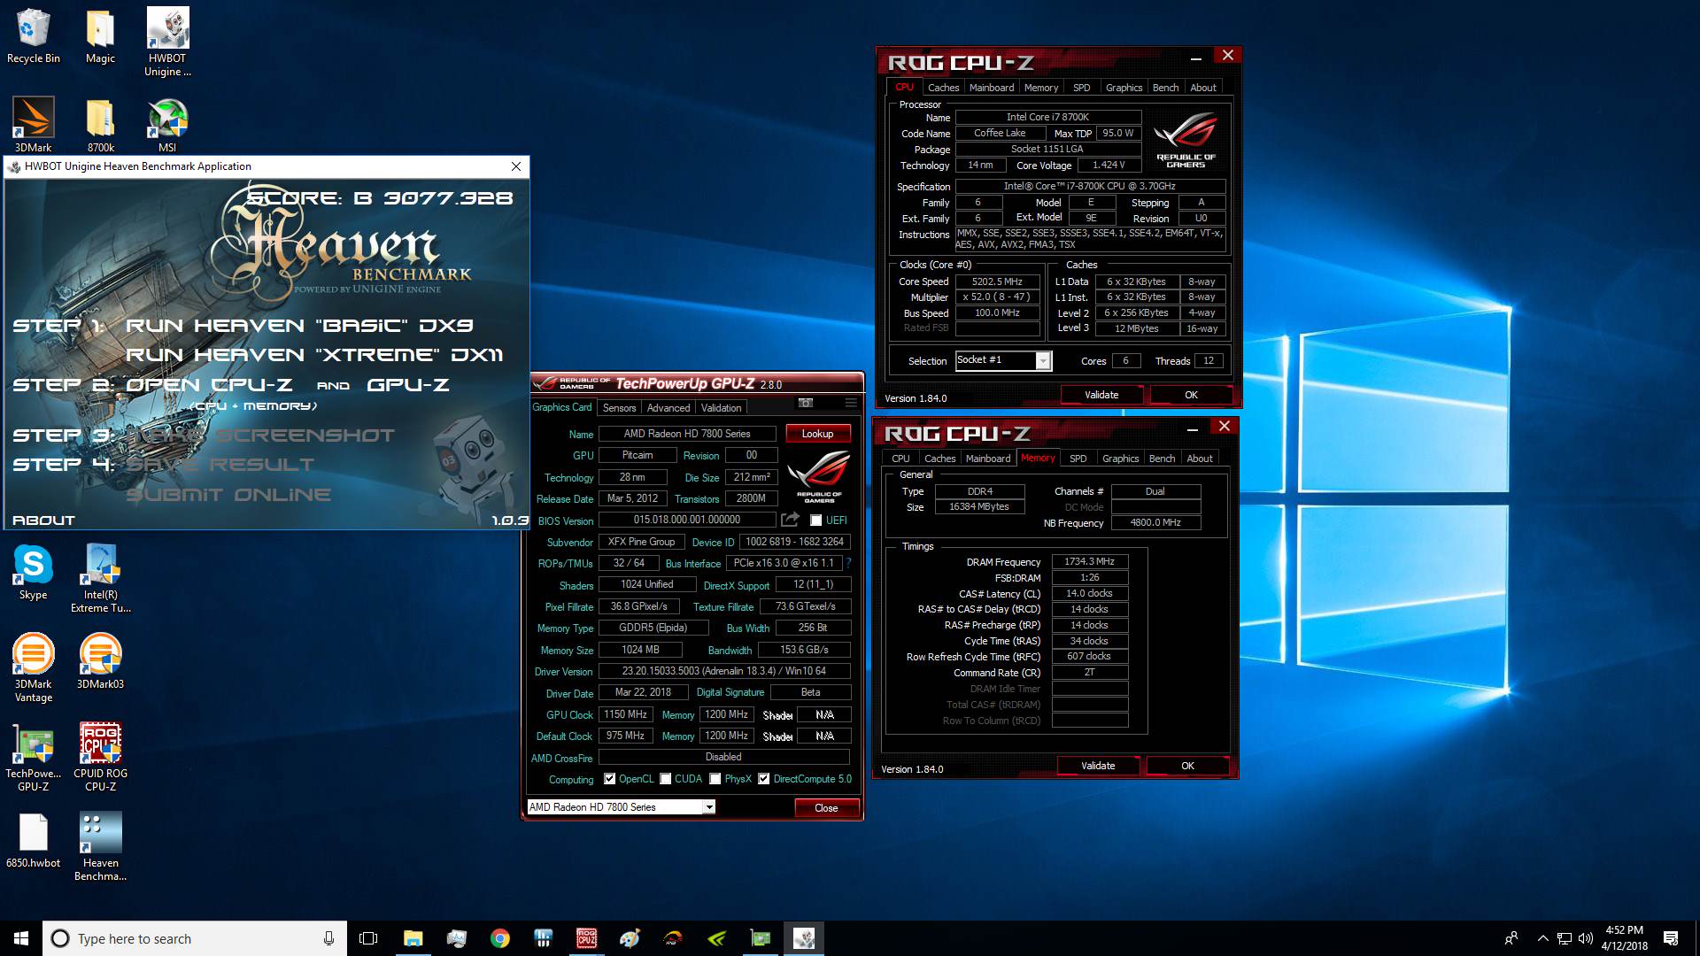
Task: Show hidden tray icons chevron
Action: [1542, 938]
